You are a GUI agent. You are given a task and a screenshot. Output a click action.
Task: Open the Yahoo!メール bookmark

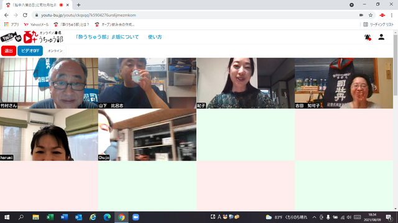pyautogui.click(x=36, y=25)
